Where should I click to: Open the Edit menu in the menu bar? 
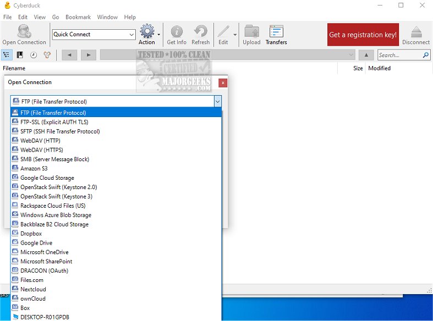coord(23,17)
